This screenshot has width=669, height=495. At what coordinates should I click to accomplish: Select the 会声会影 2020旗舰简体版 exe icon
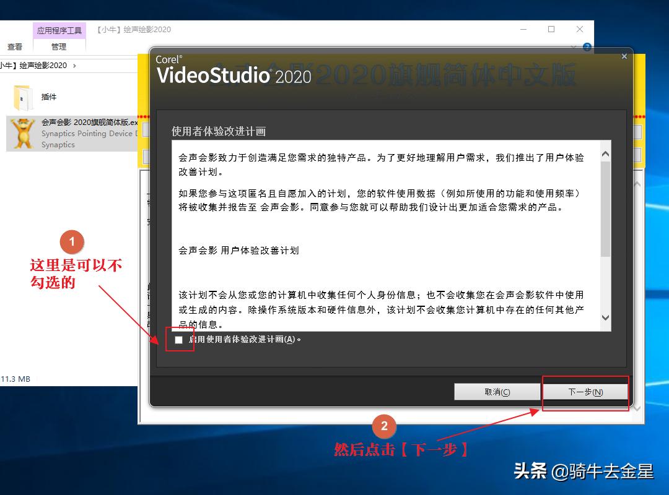pos(22,134)
